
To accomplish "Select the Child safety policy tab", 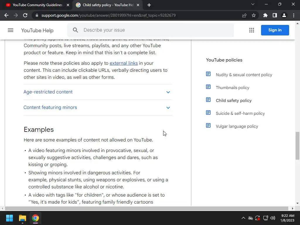I will click(x=108, y=5).
